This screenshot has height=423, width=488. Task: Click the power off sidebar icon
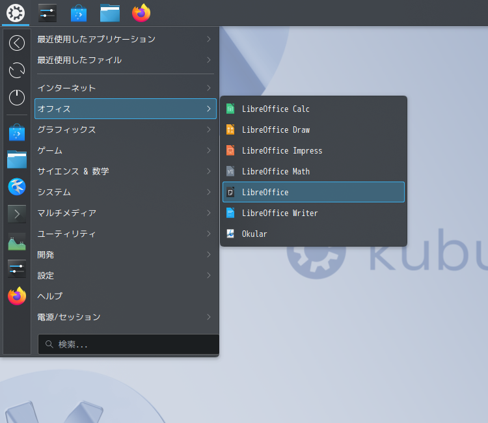click(17, 98)
